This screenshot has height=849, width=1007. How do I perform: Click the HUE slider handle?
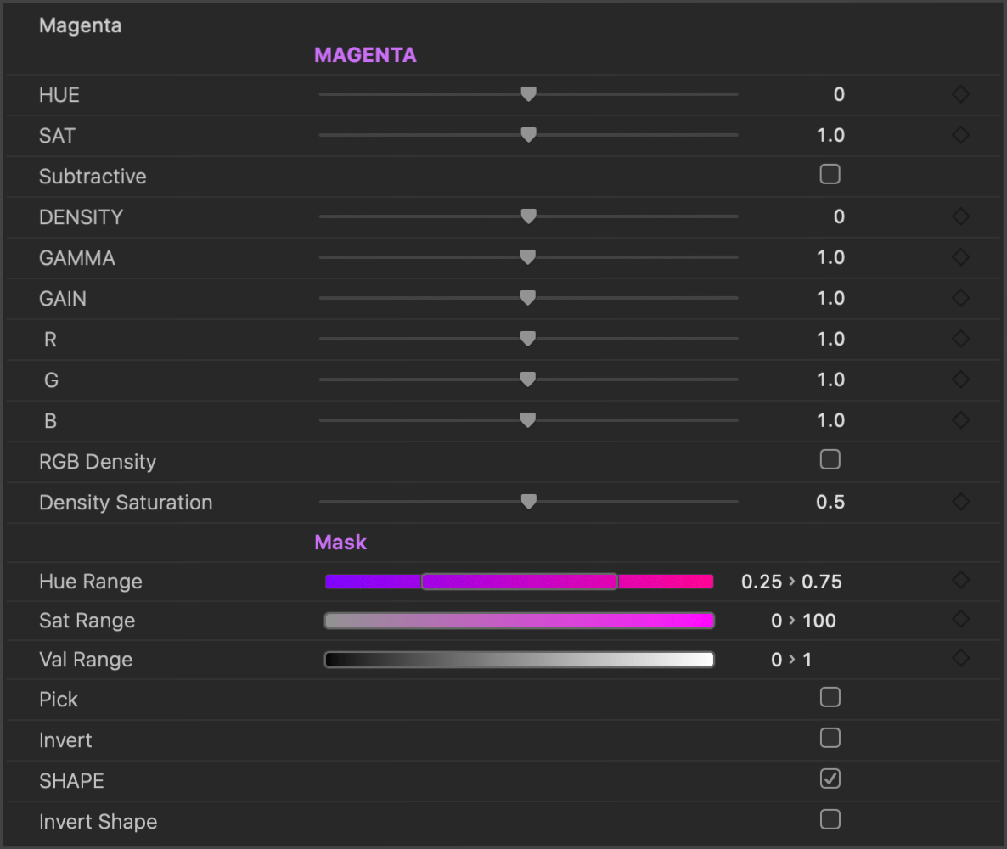click(x=528, y=94)
